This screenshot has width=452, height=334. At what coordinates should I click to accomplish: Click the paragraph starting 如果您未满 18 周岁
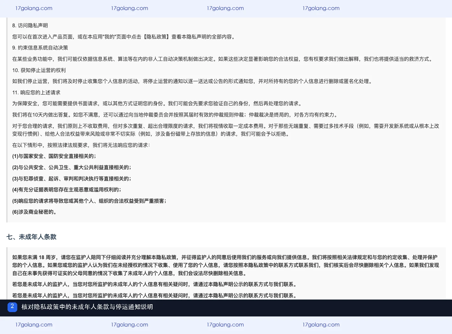[x=226, y=265]
